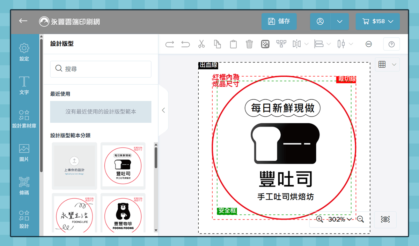Open the 302% zoom level dropdown

point(340,219)
